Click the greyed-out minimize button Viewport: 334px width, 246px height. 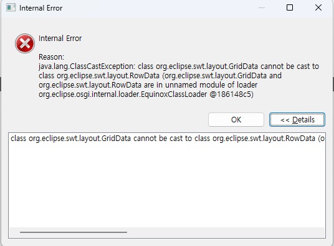[x=262, y=7]
